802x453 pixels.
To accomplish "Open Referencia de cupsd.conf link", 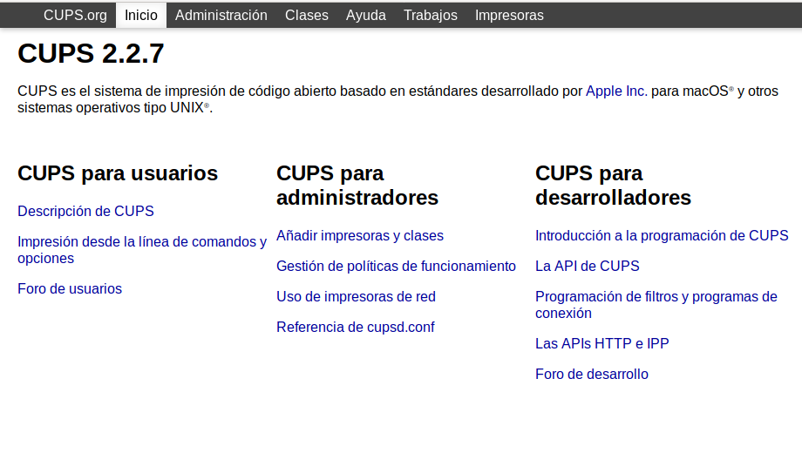I will 356,328.
